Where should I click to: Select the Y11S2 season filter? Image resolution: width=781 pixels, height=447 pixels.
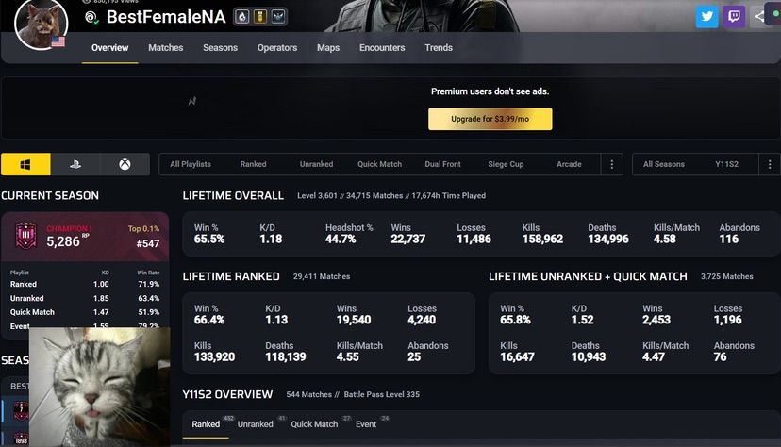[726, 164]
